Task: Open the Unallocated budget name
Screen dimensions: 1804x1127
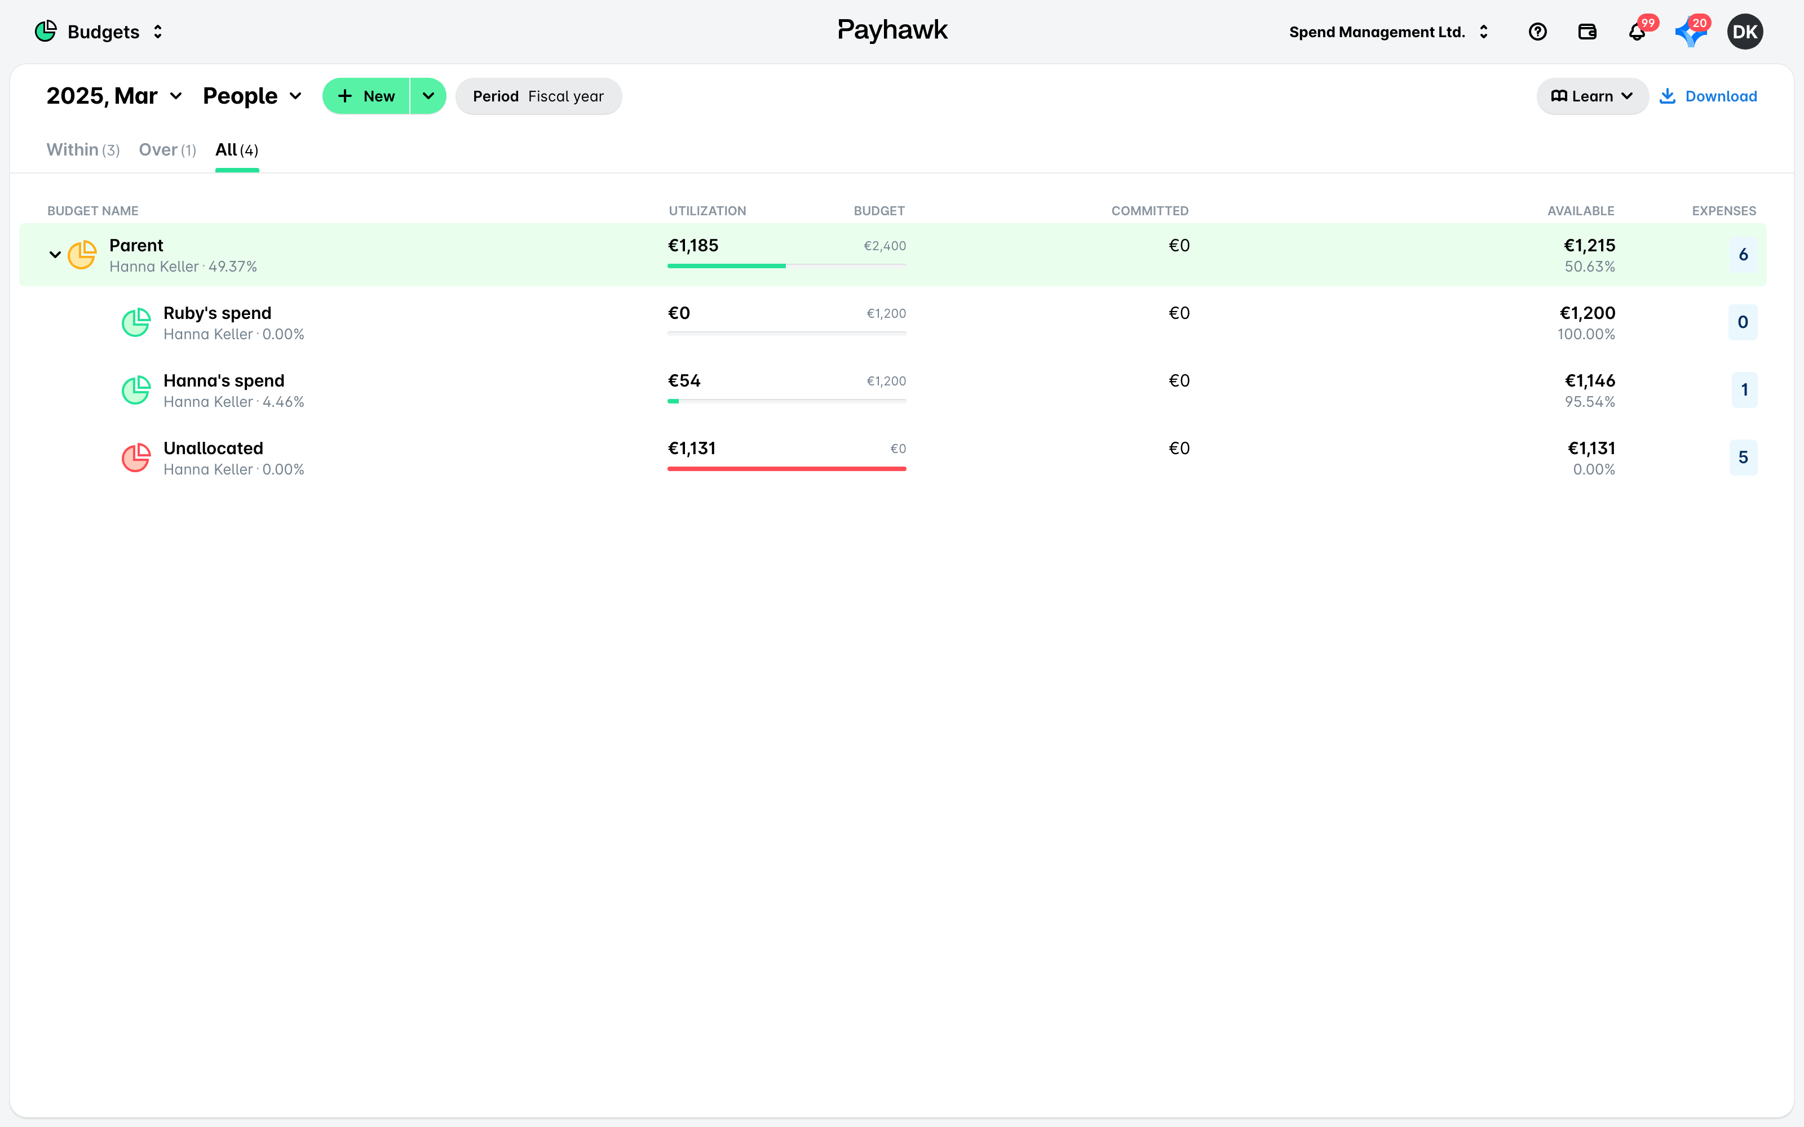Action: 213,449
